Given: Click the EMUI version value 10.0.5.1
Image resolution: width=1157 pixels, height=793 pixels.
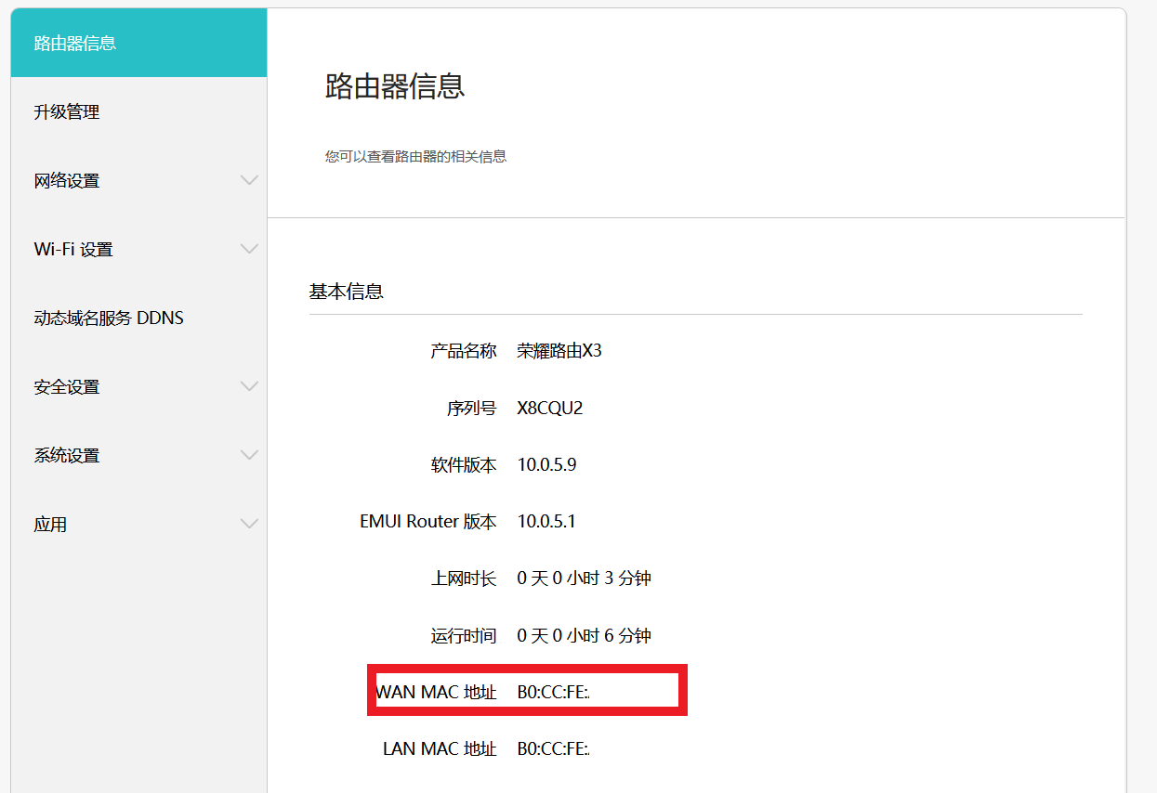Looking at the screenshot, I should click(546, 522).
